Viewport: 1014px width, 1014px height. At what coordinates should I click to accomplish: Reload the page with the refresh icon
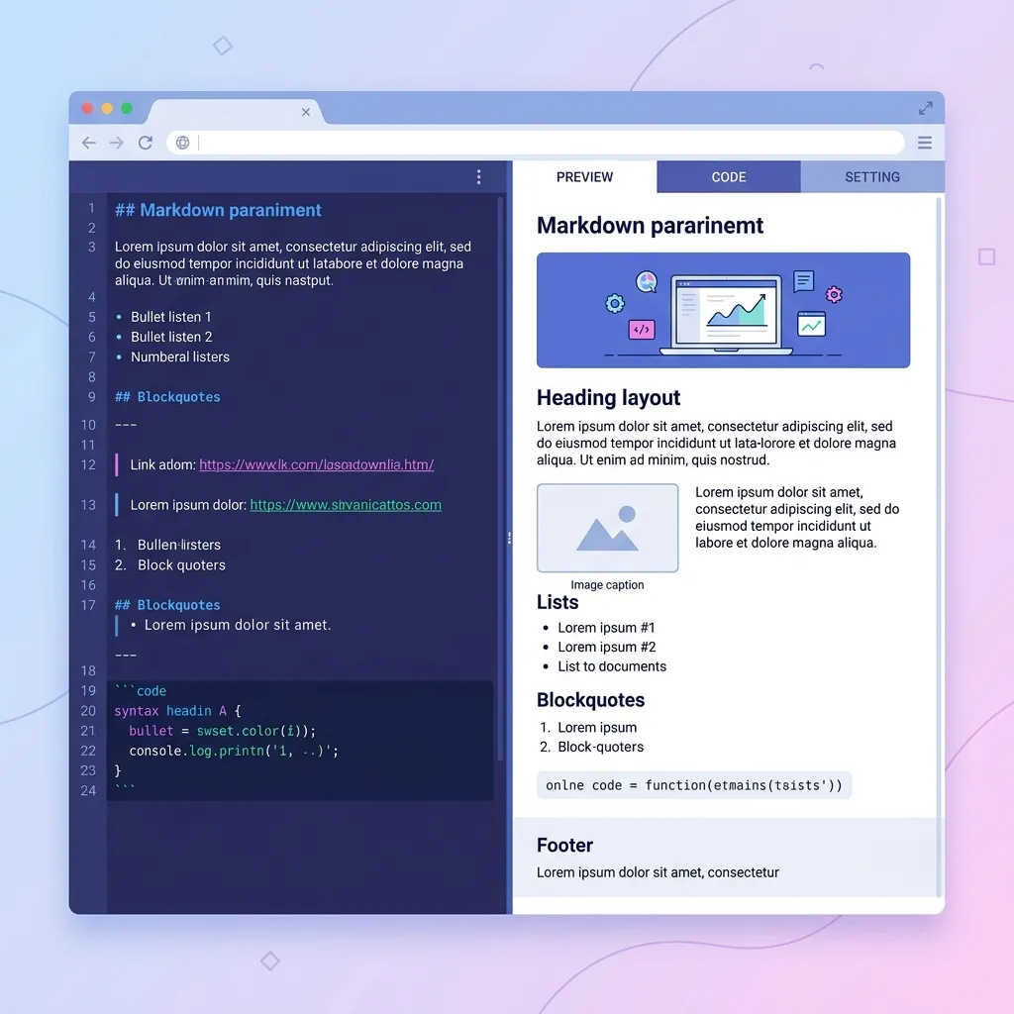(x=146, y=143)
